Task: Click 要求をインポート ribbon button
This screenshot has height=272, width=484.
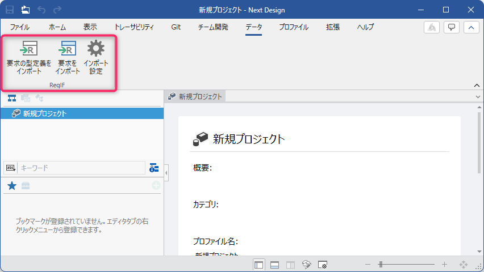Action: [x=68, y=57]
